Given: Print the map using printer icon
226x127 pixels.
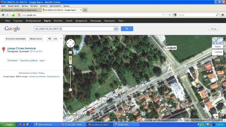Looking at the screenshot, I should 50,39.
